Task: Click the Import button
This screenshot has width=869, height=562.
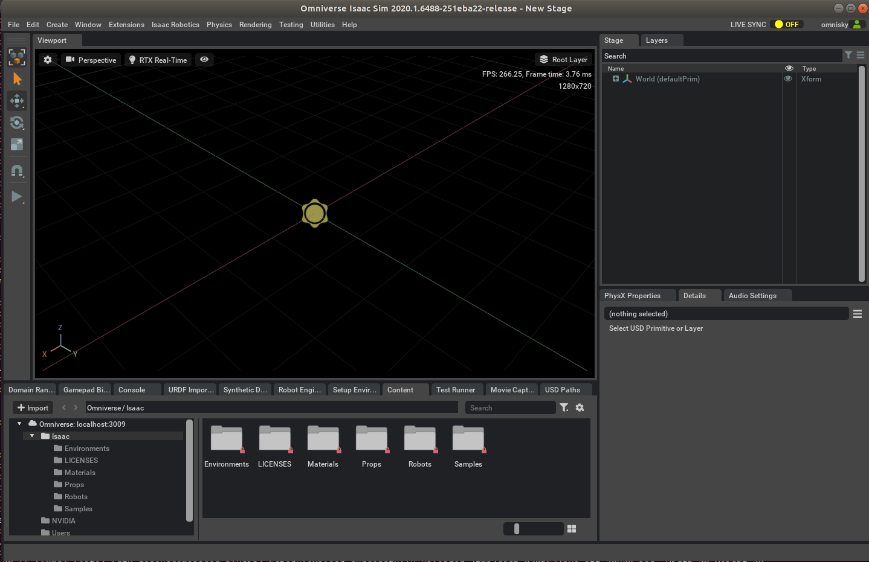Action: 33,408
